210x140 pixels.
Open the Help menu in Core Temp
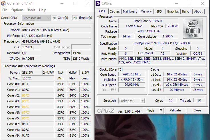click(x=43, y=10)
